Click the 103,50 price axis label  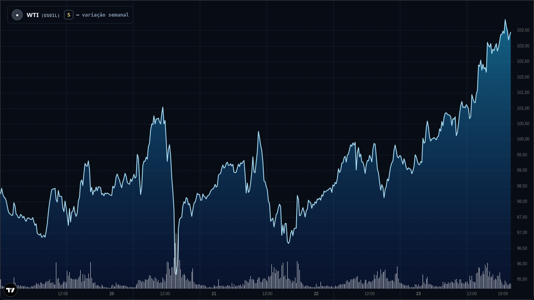pyautogui.click(x=523, y=30)
